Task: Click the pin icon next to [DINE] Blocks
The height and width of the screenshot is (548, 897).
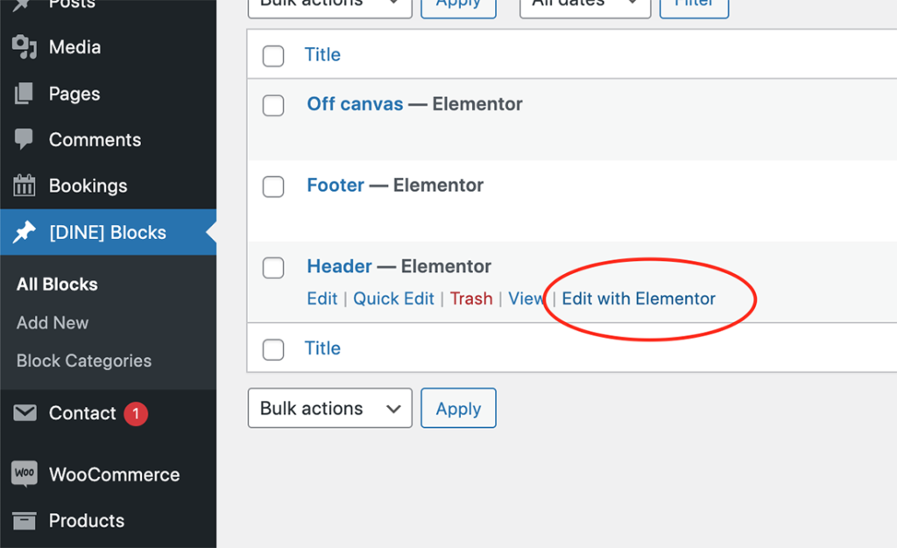Action: [24, 232]
